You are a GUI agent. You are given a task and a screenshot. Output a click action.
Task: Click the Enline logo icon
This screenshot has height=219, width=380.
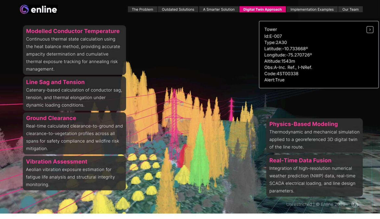click(24, 9)
